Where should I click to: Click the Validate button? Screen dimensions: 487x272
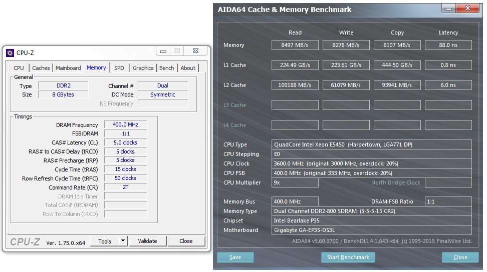point(147,241)
